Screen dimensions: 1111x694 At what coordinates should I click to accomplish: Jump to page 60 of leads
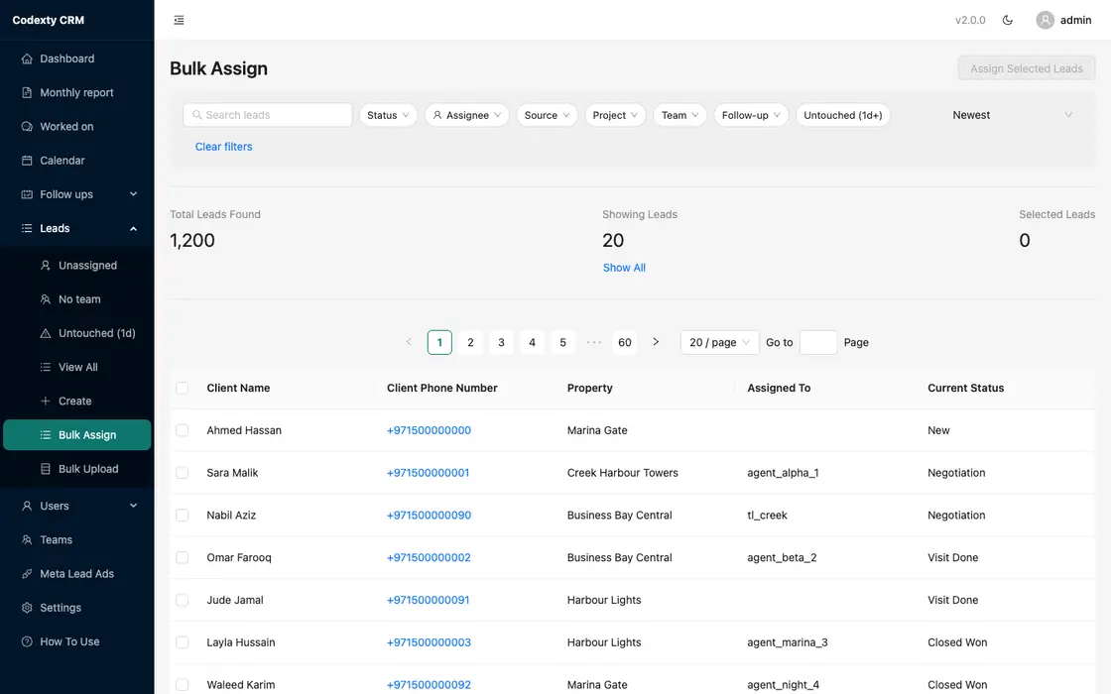(624, 343)
